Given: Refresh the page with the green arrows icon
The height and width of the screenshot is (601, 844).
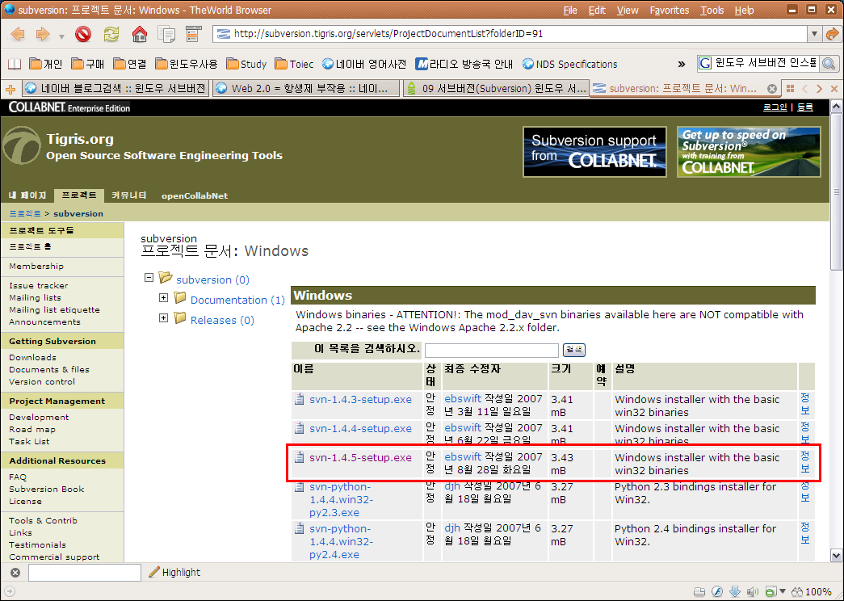Looking at the screenshot, I should tap(111, 35).
